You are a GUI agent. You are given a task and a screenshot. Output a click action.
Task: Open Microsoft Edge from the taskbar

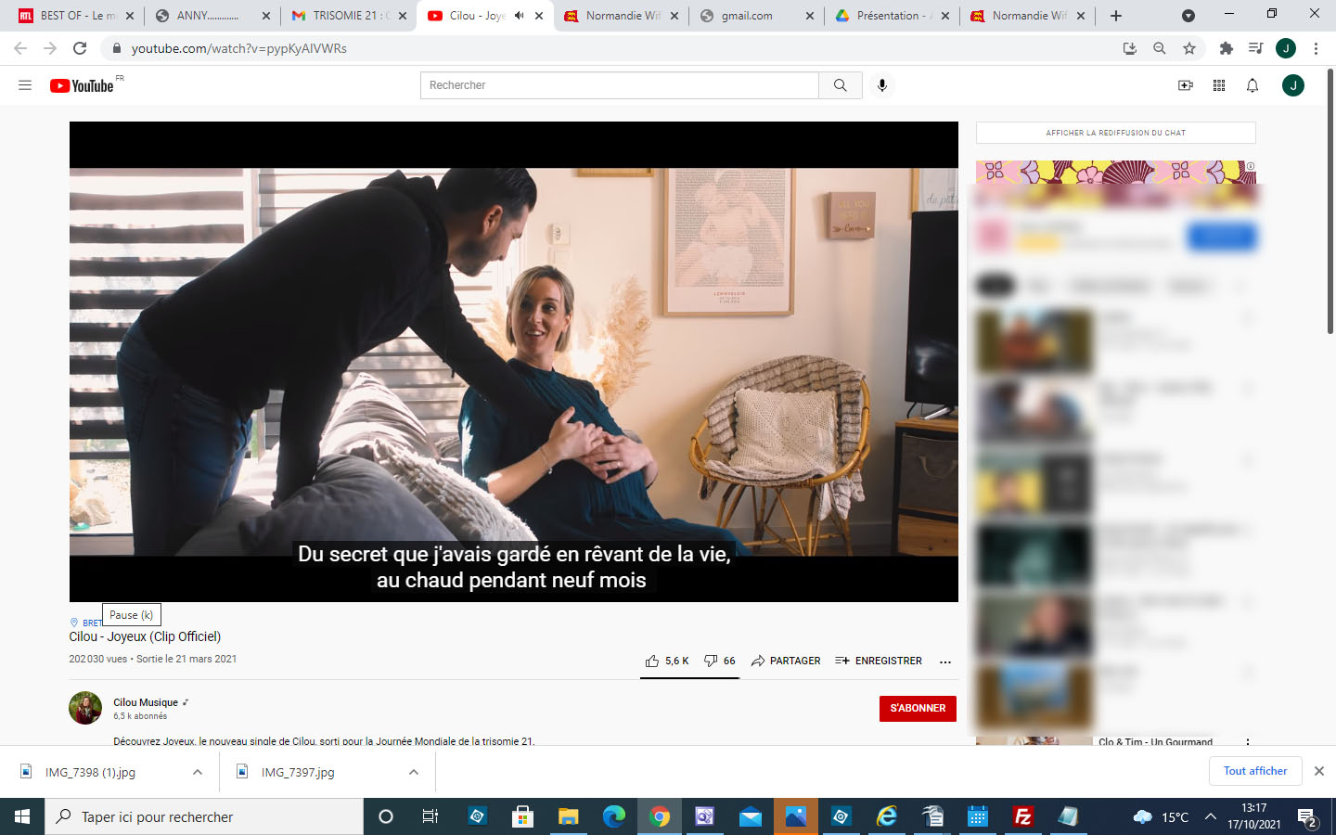point(613,816)
